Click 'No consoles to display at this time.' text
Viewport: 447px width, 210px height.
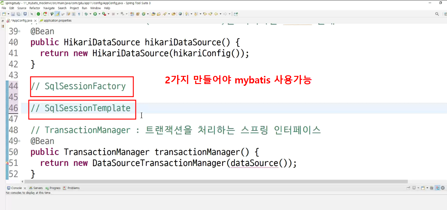pyautogui.click(x=28, y=193)
